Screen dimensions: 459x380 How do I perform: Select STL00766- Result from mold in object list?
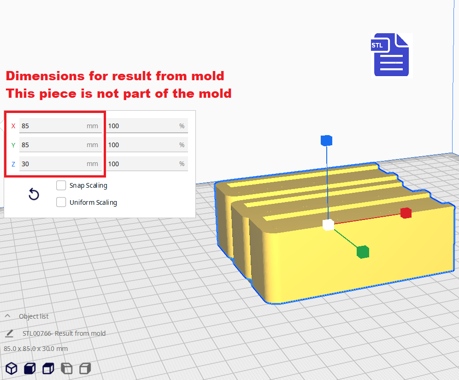pyautogui.click(x=64, y=333)
